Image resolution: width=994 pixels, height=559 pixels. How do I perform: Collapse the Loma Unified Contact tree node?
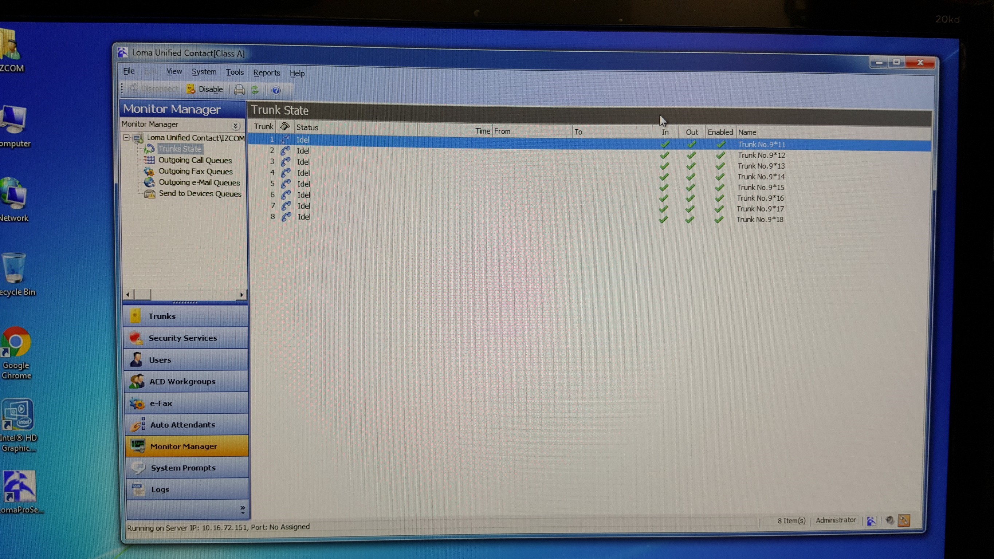(x=126, y=137)
